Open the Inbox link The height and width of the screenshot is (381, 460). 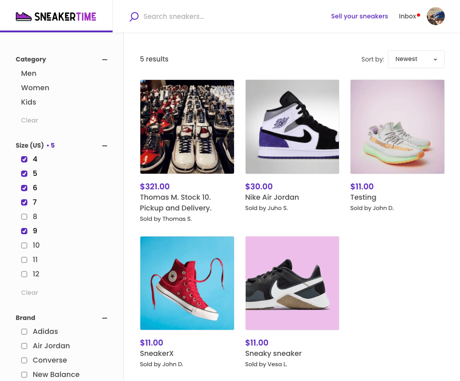[x=408, y=17]
